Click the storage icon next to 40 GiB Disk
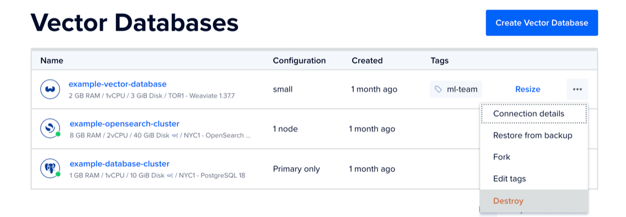 click(175, 135)
